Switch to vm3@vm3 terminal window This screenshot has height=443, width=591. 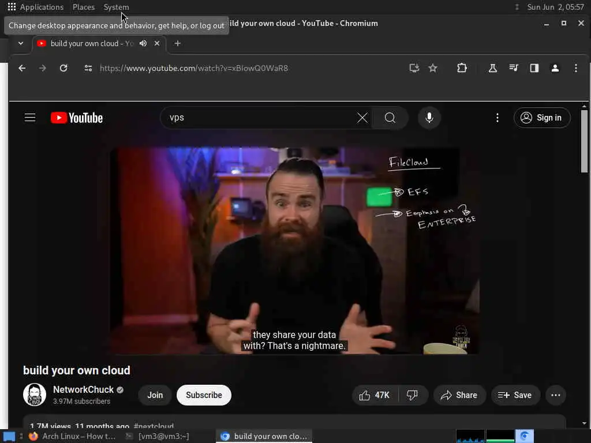point(158,436)
